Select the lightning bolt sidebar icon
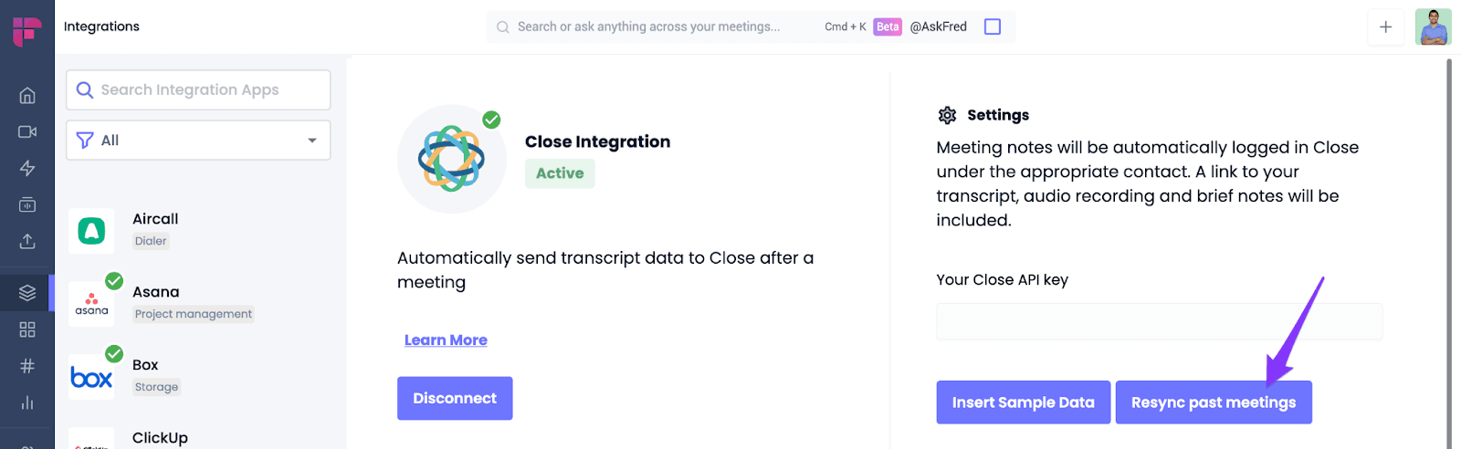The height and width of the screenshot is (449, 1461). (x=27, y=168)
